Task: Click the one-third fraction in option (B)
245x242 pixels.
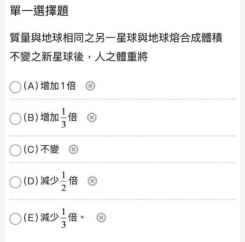Action: tap(63, 118)
